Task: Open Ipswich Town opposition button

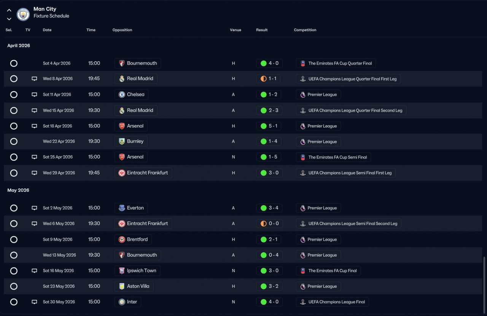Action: [x=137, y=271]
